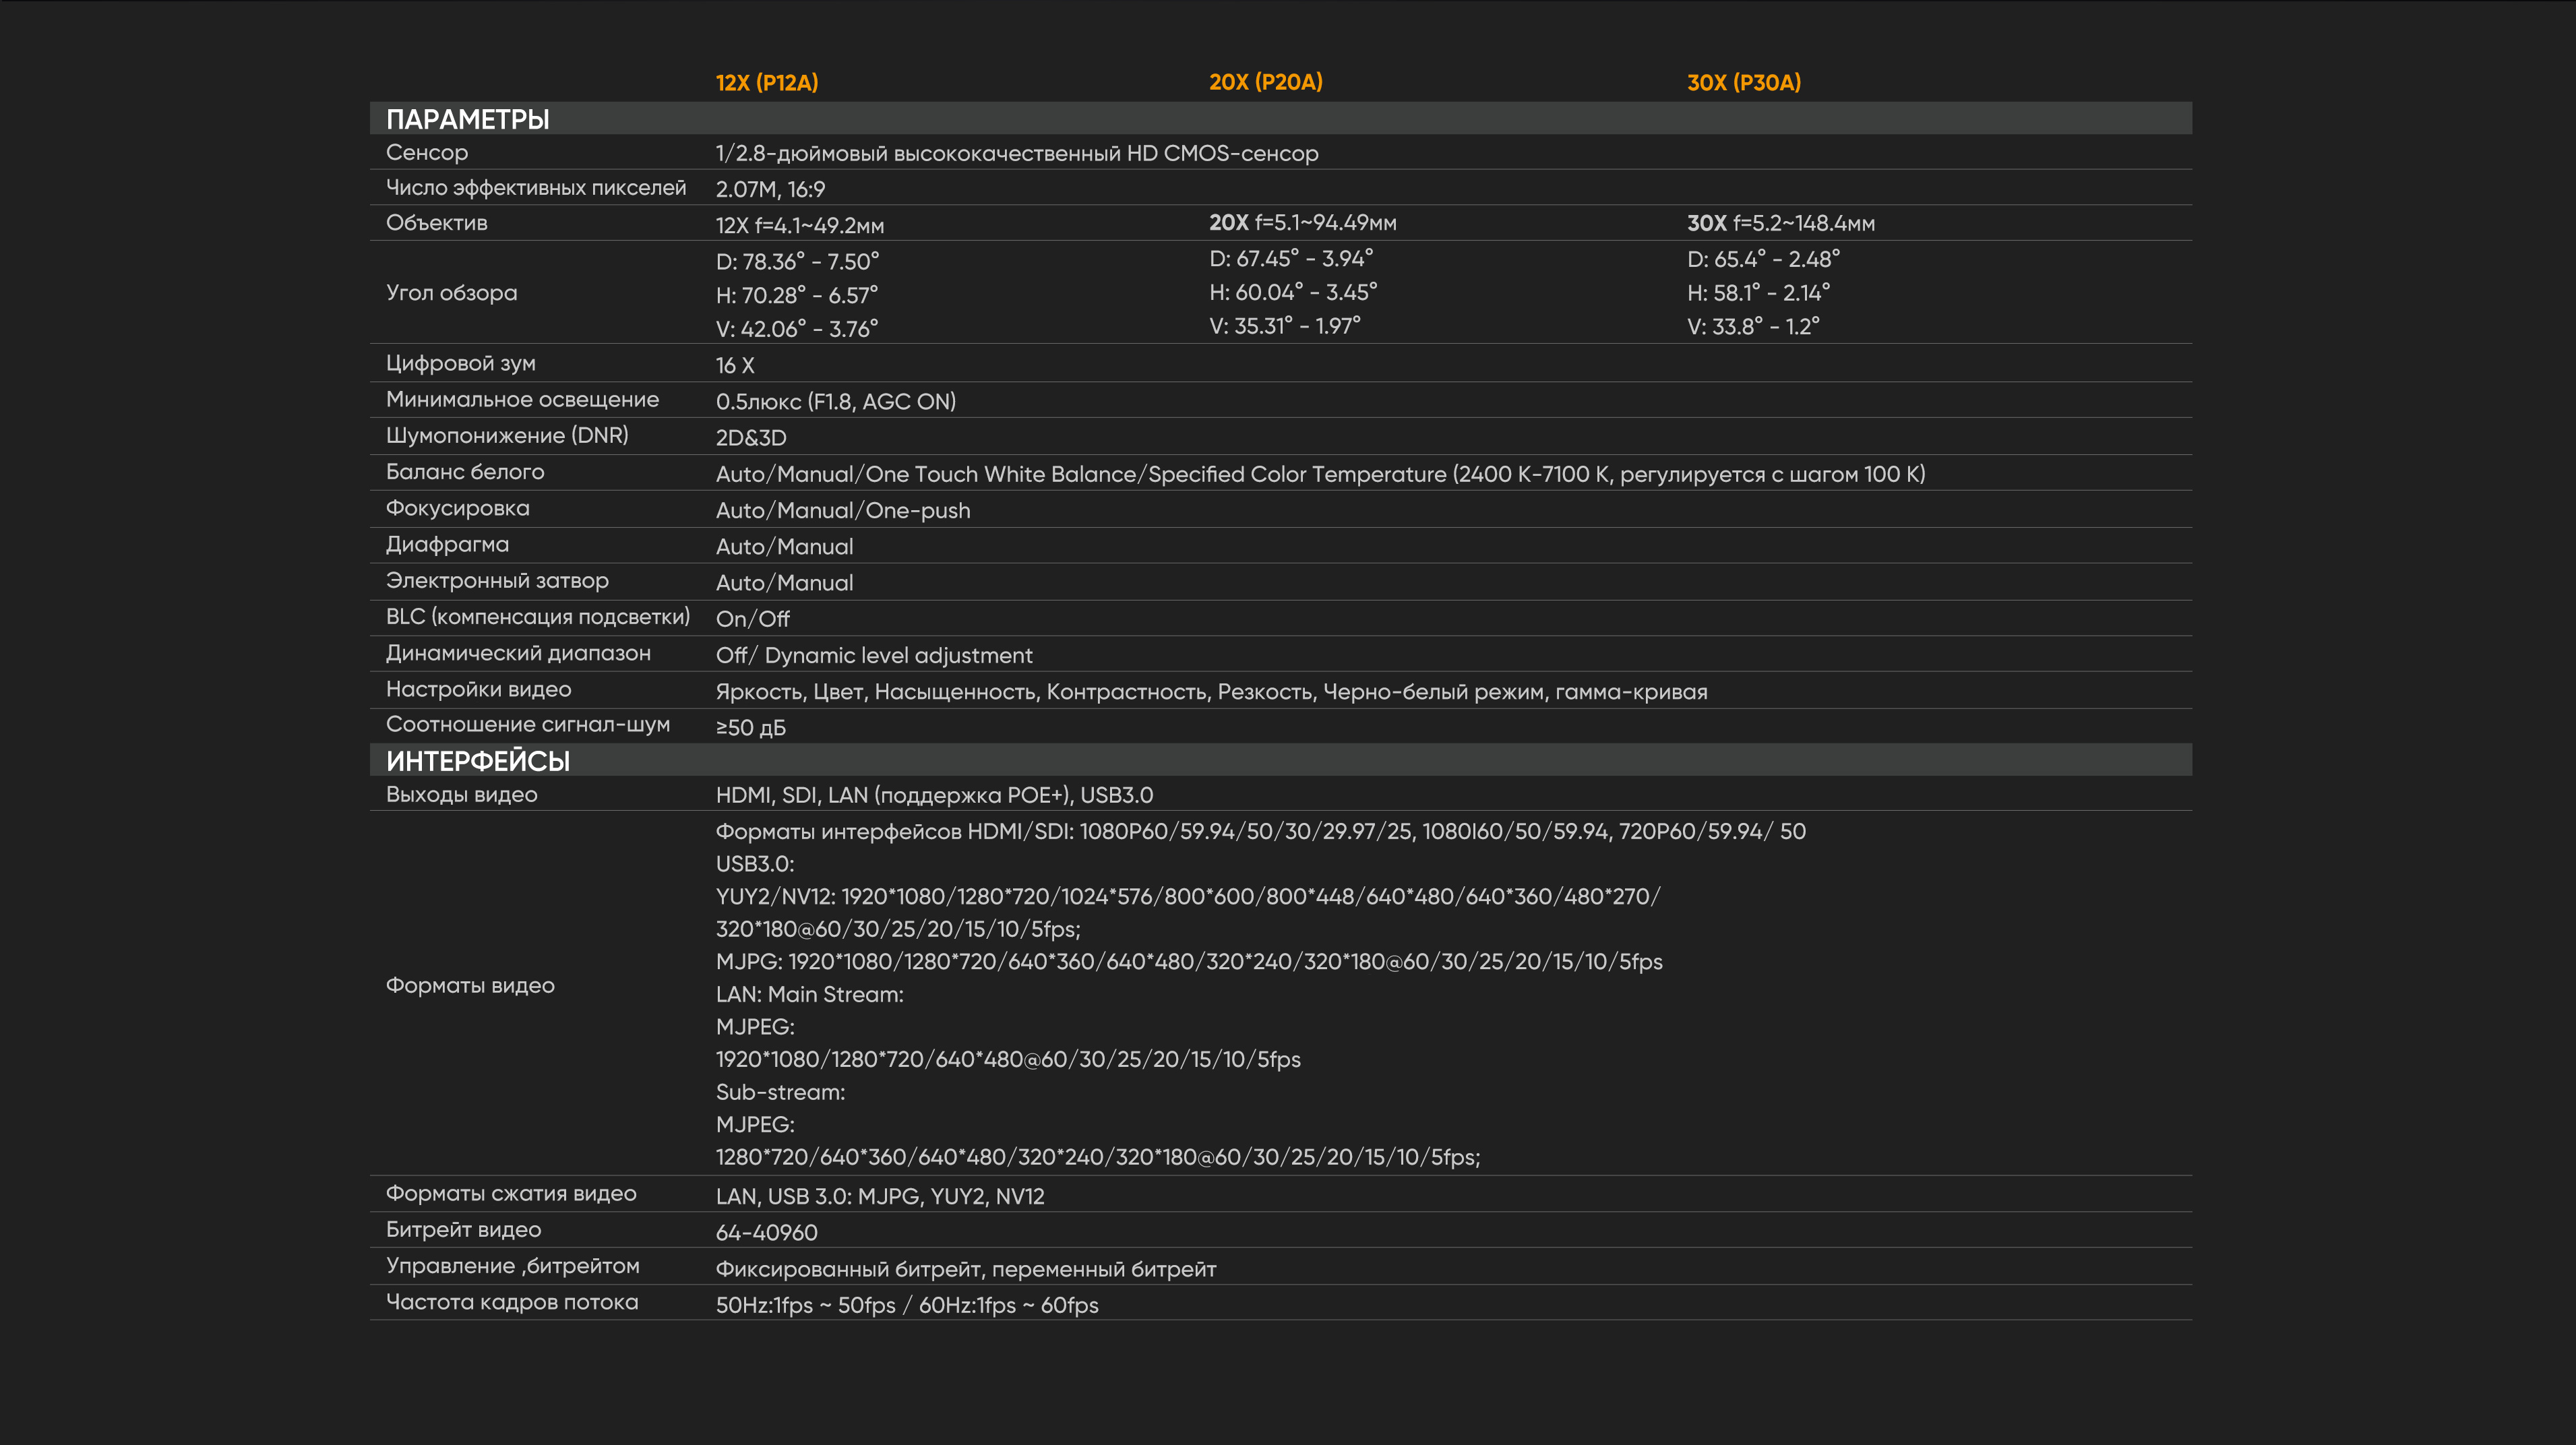Click the MJPG: 1920*1080 resolutions line
The image size is (2576, 1445).
1189,962
